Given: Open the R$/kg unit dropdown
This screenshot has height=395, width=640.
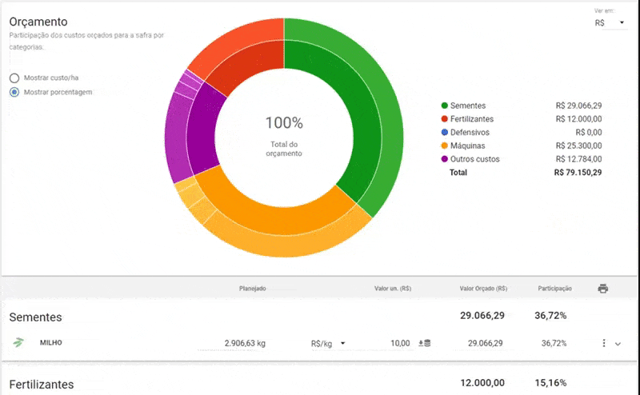Looking at the screenshot, I should click(x=328, y=343).
